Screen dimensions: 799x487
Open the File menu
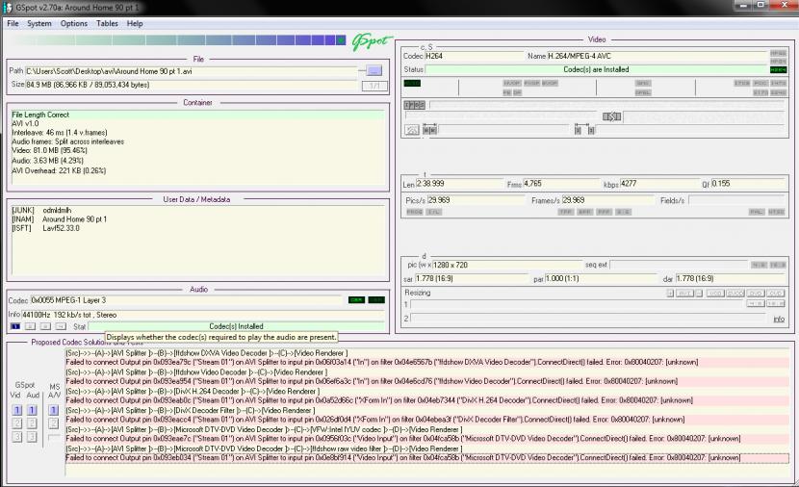point(13,23)
